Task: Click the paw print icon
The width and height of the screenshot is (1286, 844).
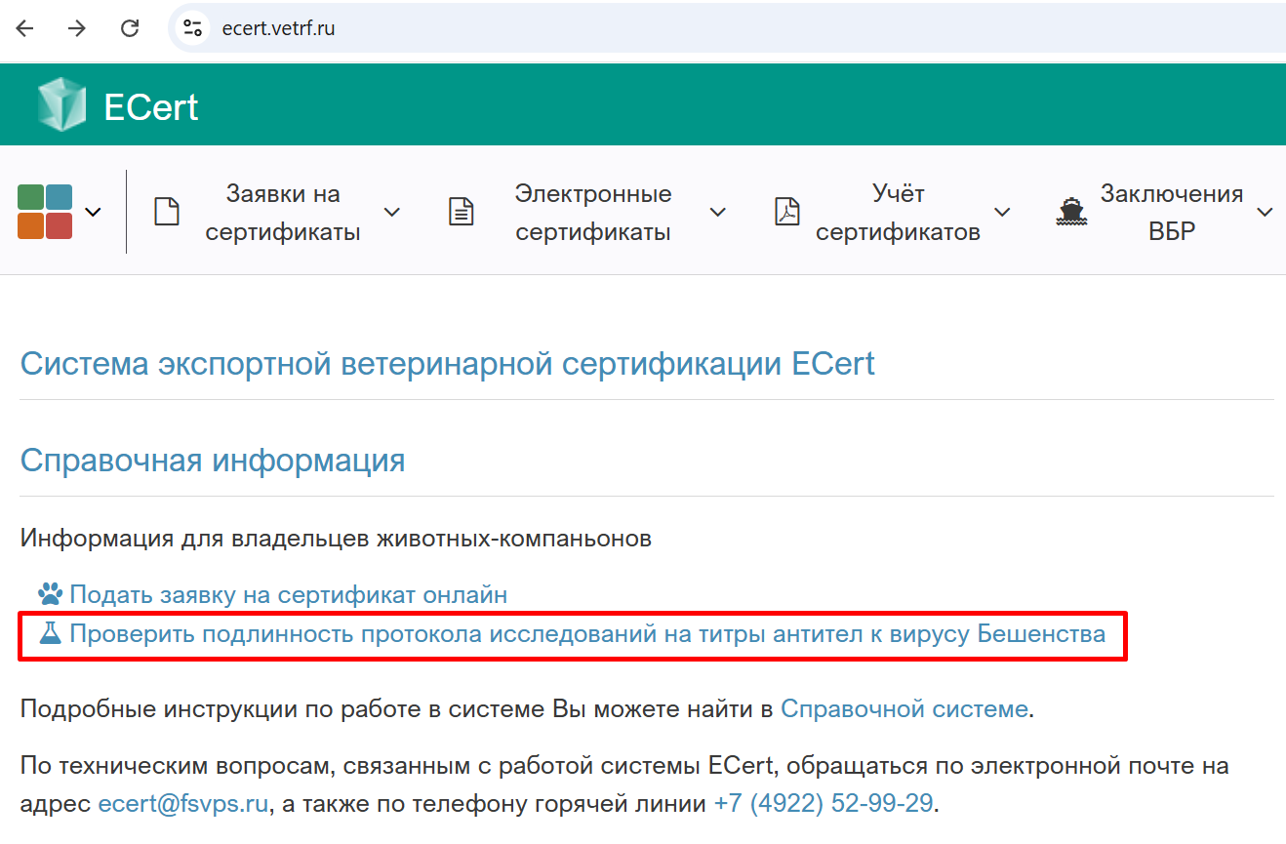Action: click(49, 594)
